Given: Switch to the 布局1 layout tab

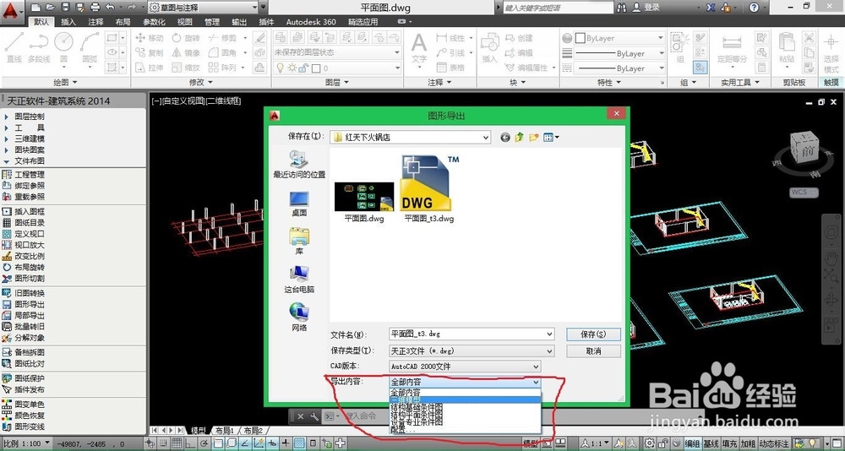Looking at the screenshot, I should (x=225, y=431).
